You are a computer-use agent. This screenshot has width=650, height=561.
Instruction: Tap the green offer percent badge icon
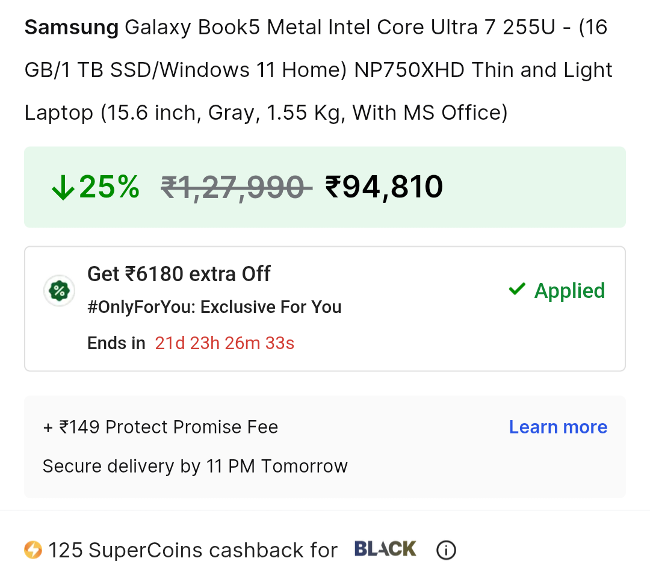click(x=59, y=291)
